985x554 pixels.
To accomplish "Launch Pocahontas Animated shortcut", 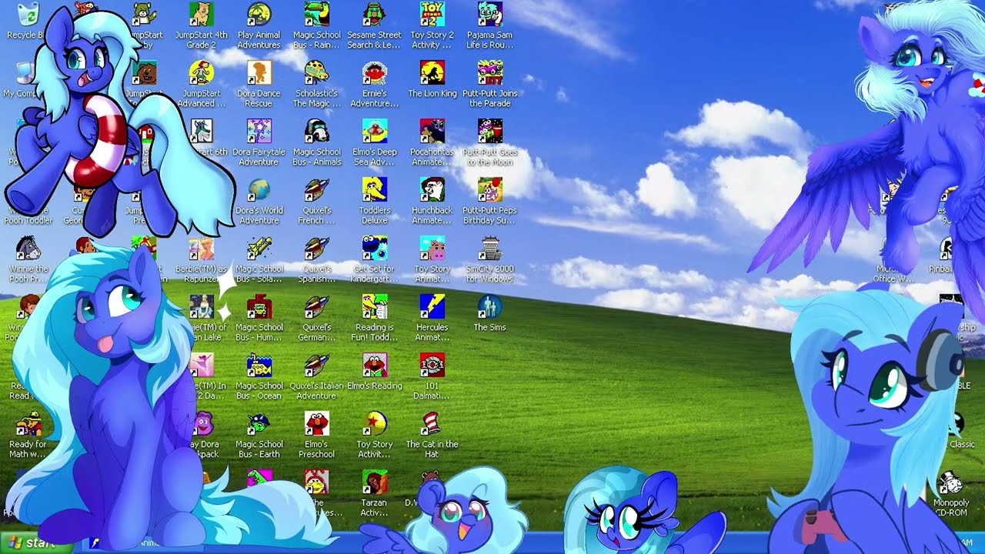I will (432, 142).
